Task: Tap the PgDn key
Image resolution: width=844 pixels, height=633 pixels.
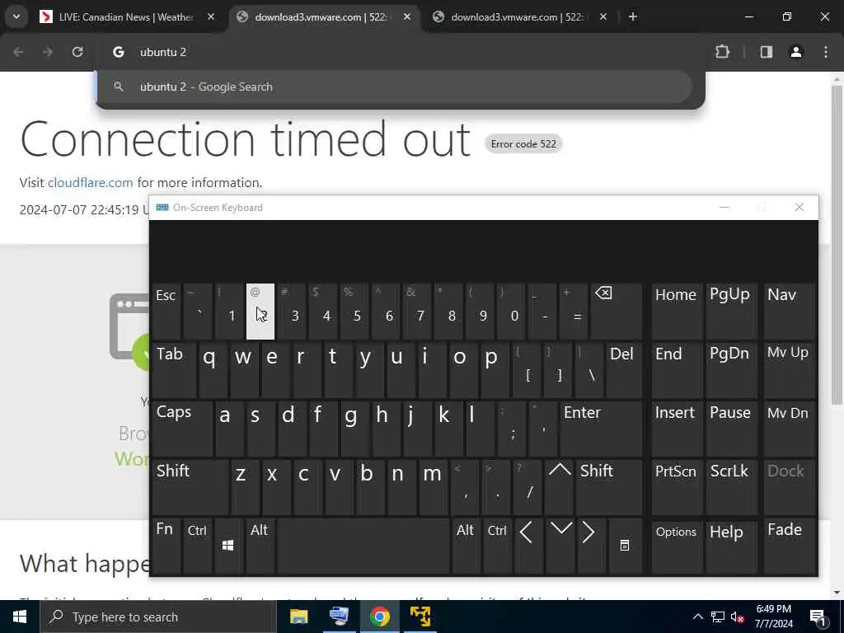Action: [732, 370]
